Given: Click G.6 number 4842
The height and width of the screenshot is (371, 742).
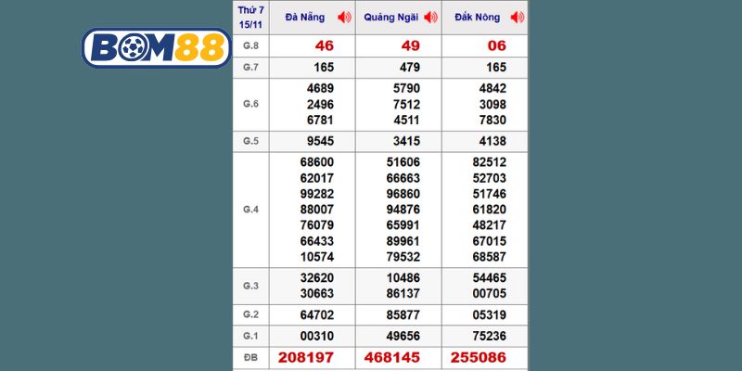Looking at the screenshot, I should click(493, 88).
